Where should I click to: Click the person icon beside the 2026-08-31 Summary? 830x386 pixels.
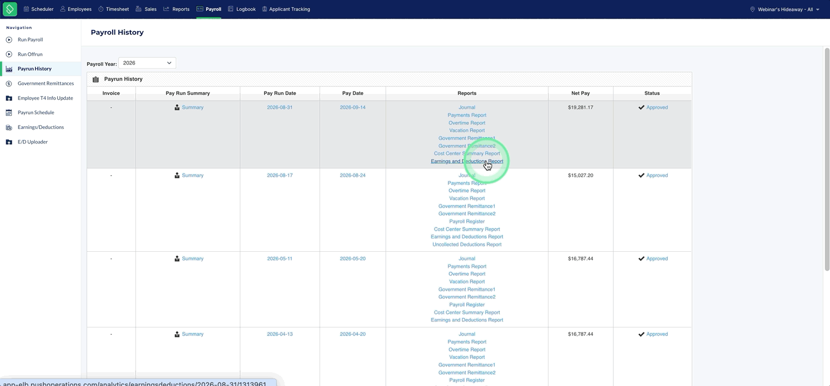(x=177, y=108)
